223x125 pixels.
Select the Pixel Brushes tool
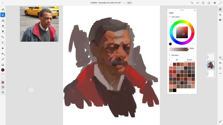click(3, 9)
